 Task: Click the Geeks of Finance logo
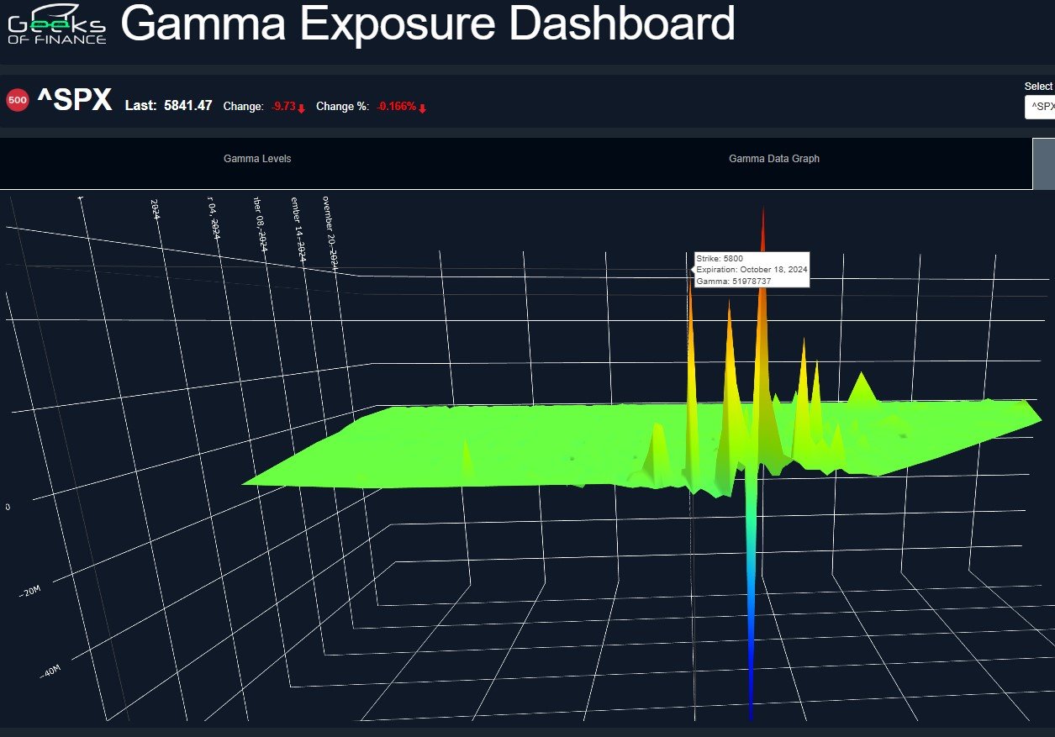click(57, 25)
